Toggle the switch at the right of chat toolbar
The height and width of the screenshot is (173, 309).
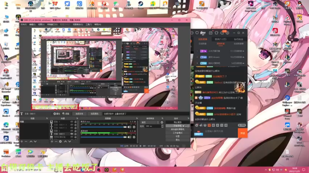point(242,125)
